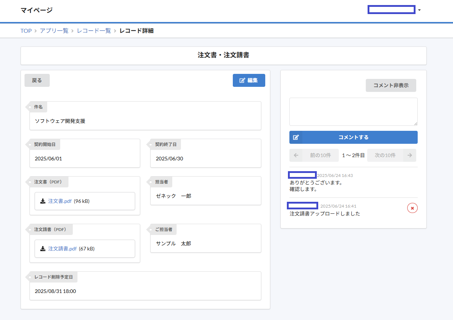The image size is (453, 320).
Task: Click 戻る to return to the list
Action: (x=37, y=80)
